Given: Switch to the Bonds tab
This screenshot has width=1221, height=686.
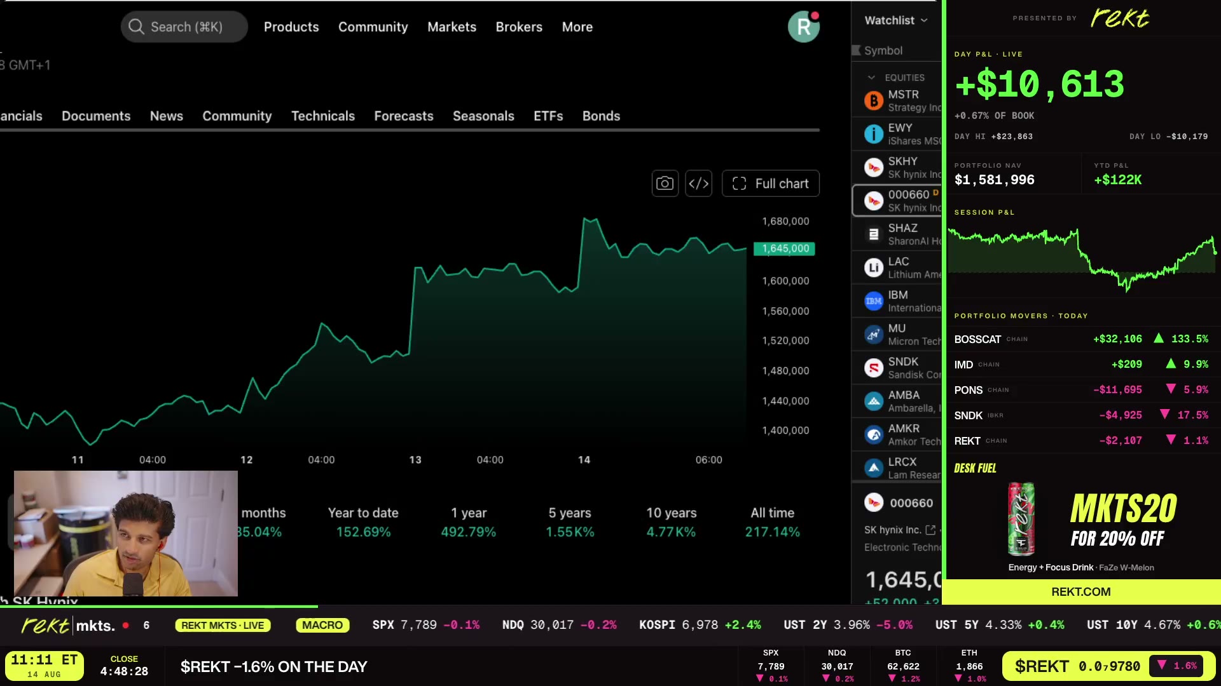Looking at the screenshot, I should 601,116.
